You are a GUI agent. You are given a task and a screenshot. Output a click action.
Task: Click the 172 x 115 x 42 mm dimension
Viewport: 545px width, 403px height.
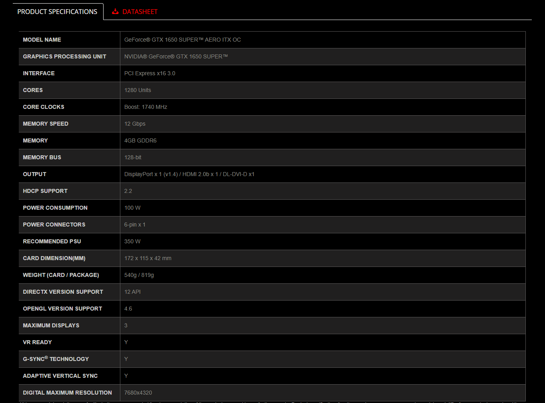(148, 258)
